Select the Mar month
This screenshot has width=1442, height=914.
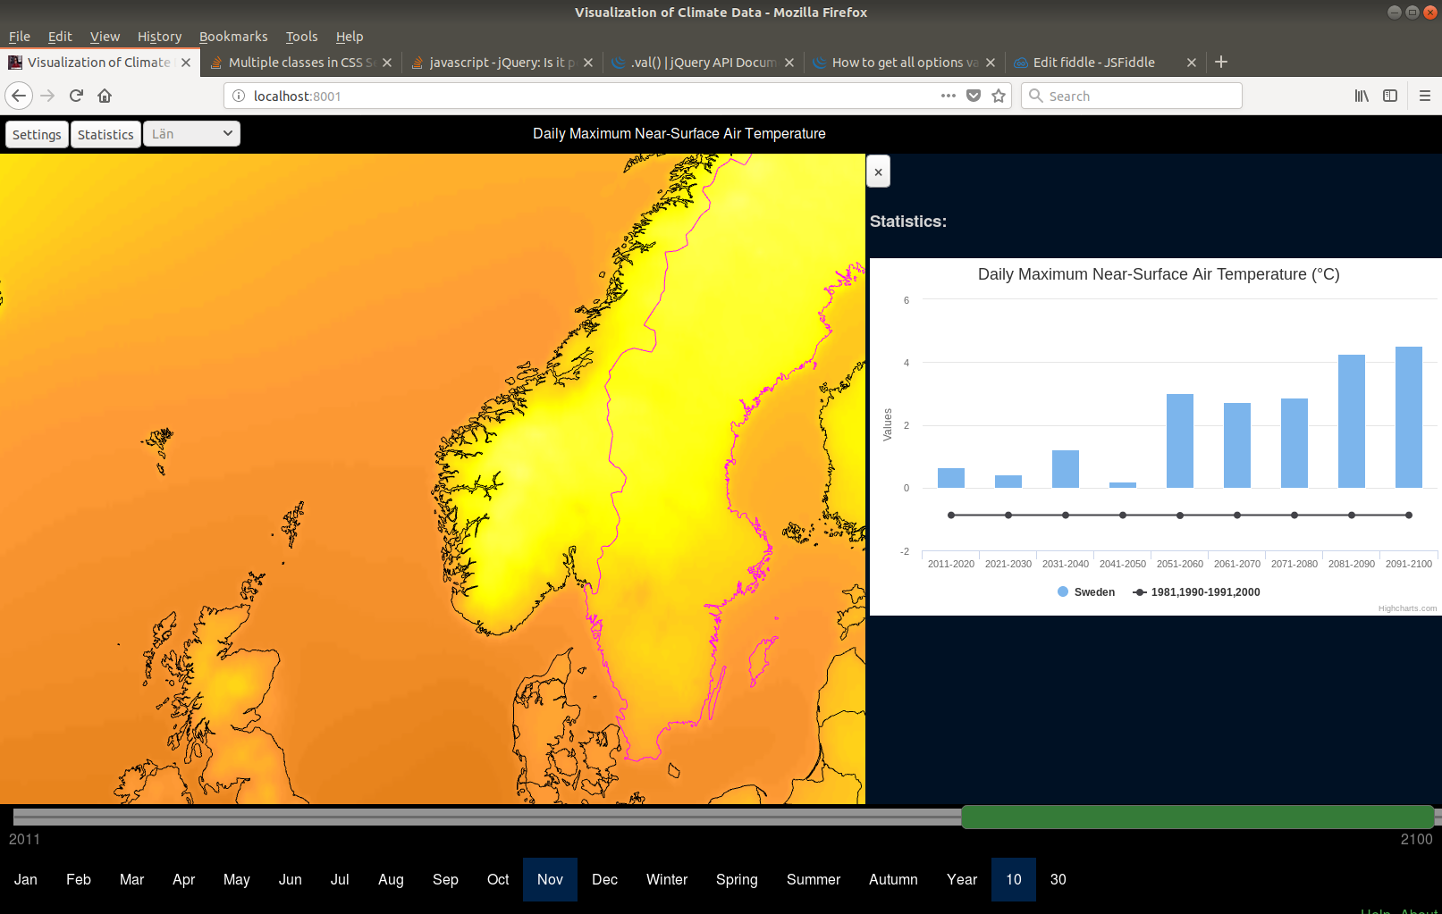coord(131,879)
